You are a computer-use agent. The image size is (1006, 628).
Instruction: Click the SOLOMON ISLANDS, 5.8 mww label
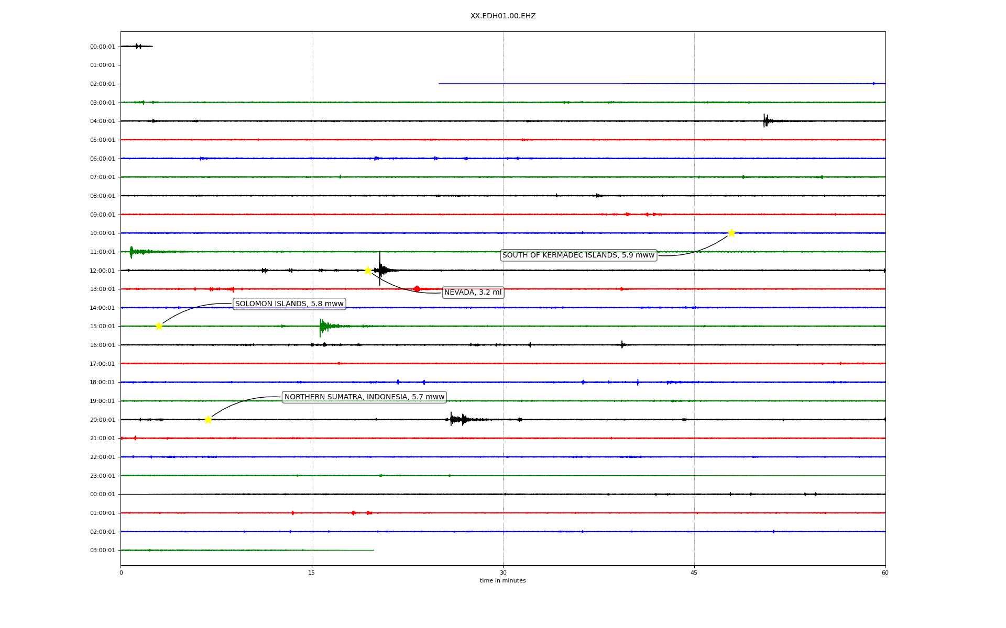(x=289, y=304)
